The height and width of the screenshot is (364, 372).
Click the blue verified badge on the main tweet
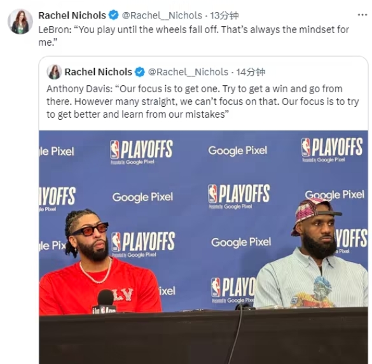[114, 15]
